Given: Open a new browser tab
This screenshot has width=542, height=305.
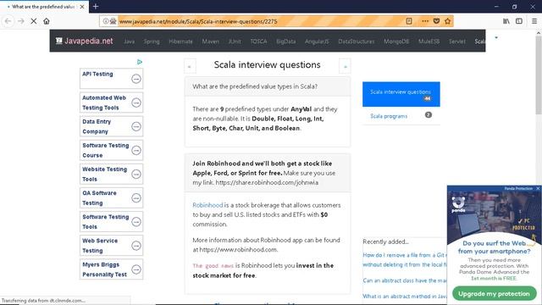Looking at the screenshot, I should 96,6.
